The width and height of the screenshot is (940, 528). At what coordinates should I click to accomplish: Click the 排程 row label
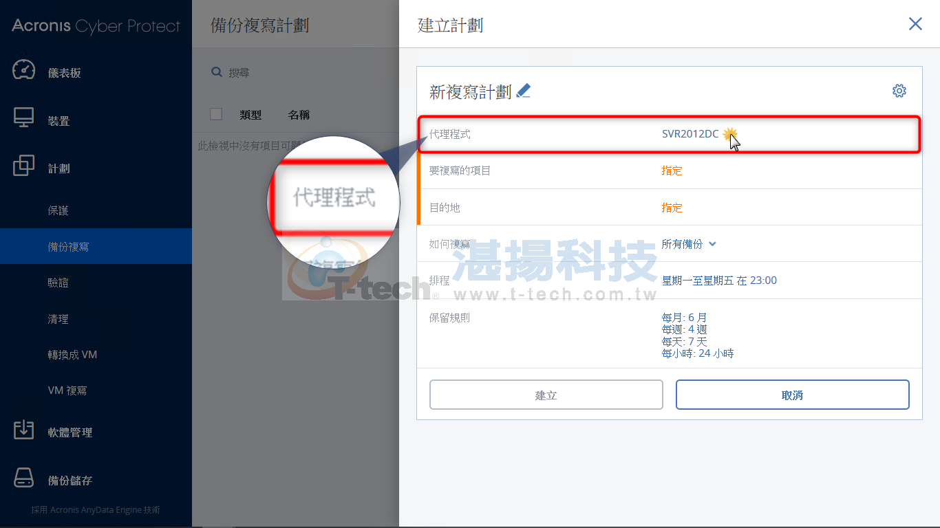[439, 280]
